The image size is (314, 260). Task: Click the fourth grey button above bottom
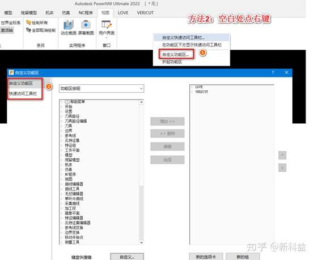(x=167, y=160)
